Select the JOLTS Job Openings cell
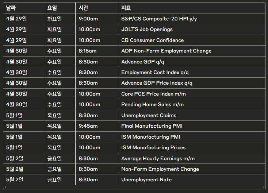Image resolution: width=268 pixels, height=193 pixels. pyautogui.click(x=147, y=29)
